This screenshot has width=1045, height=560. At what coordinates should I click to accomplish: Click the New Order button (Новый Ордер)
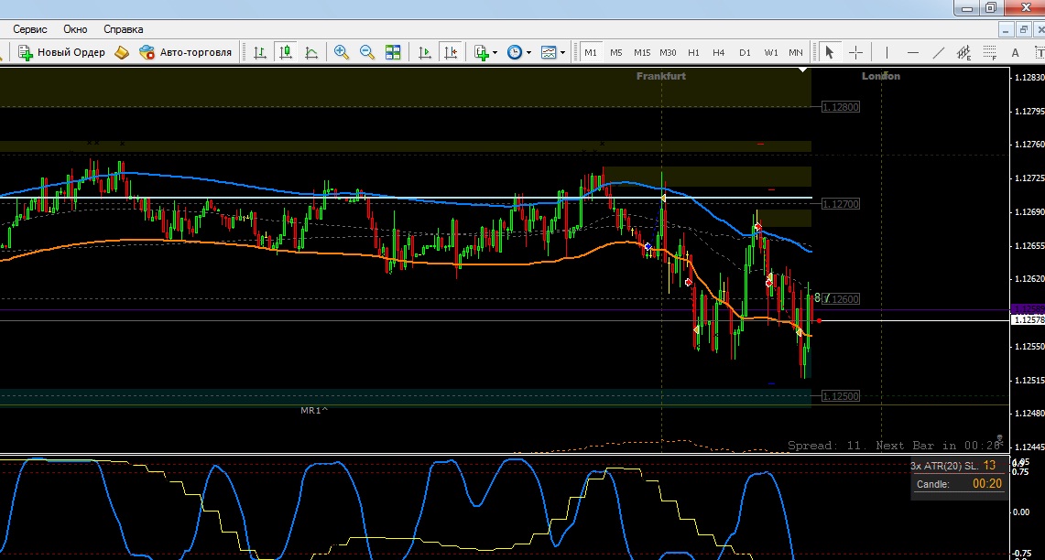pyautogui.click(x=62, y=52)
